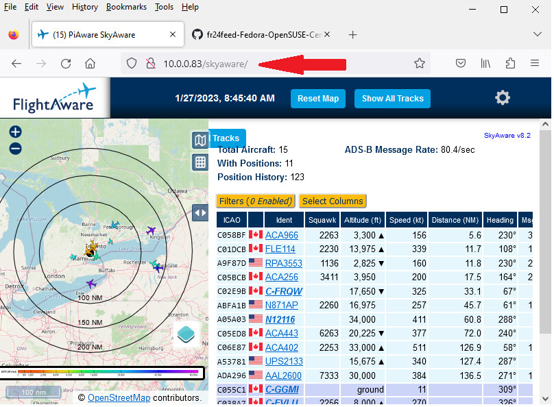Open SkyAware settings gear icon
The width and height of the screenshot is (554, 407).
pyautogui.click(x=502, y=98)
